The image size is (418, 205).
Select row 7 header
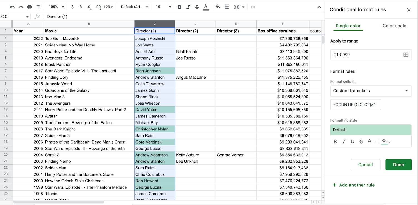(6, 71)
